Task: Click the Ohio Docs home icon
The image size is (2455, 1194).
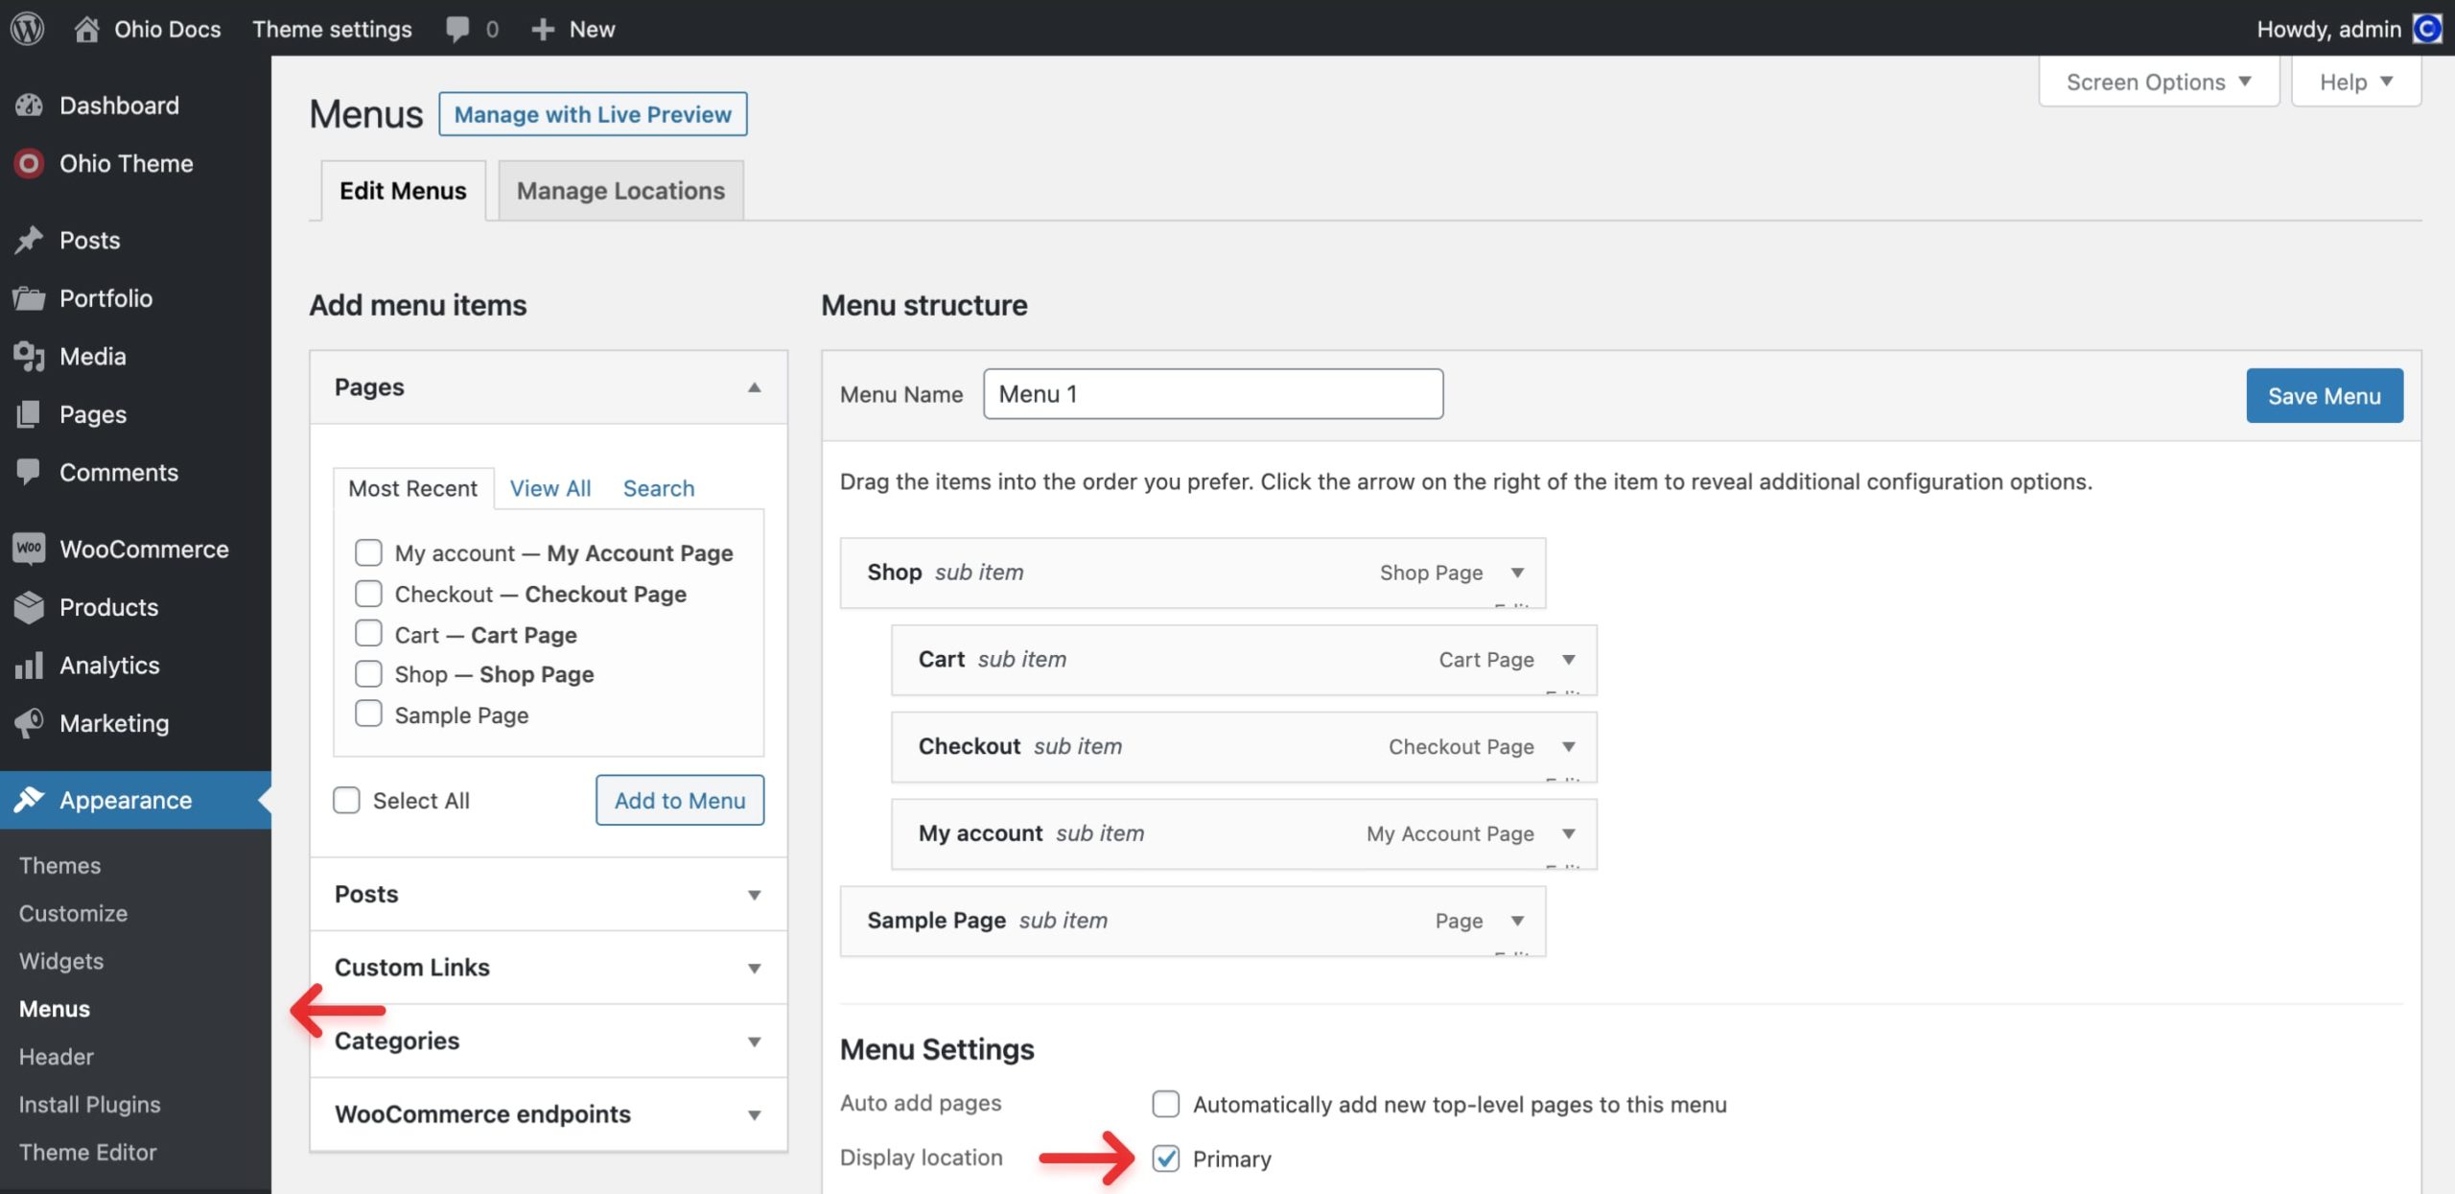Action: 86,29
